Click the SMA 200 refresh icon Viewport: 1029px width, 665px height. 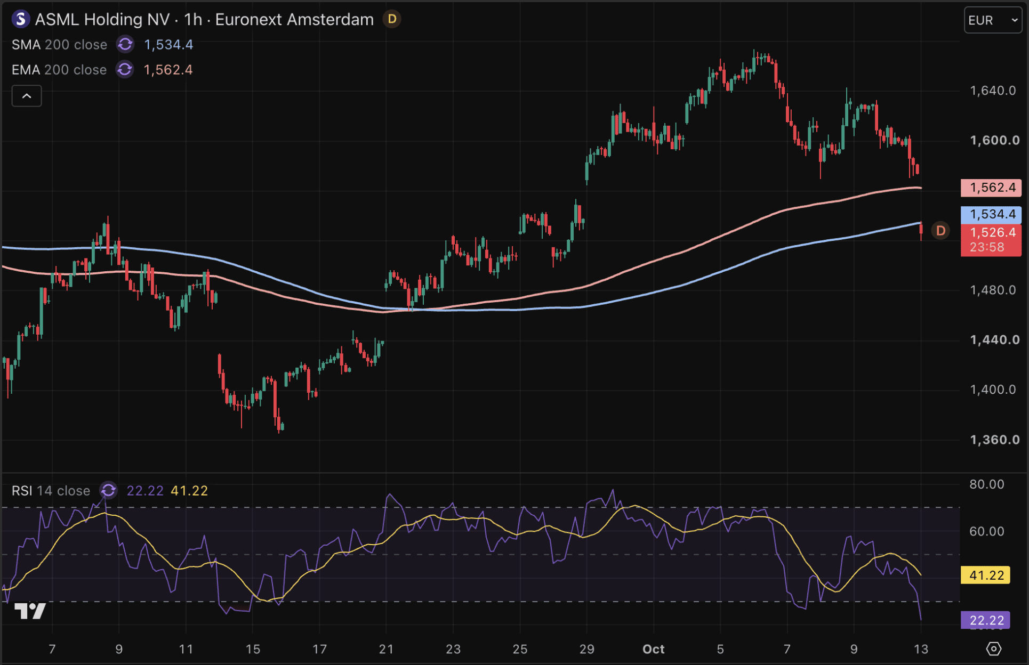[x=125, y=45]
